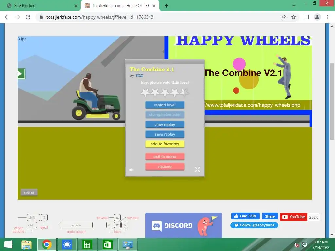335x251 pixels.
Task: Open the tab search chevron
Action: pyautogui.click(x=294, y=6)
